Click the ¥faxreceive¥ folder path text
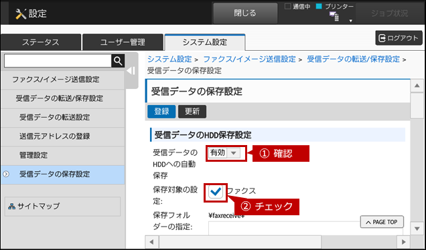The image size is (426, 250). 226,216
